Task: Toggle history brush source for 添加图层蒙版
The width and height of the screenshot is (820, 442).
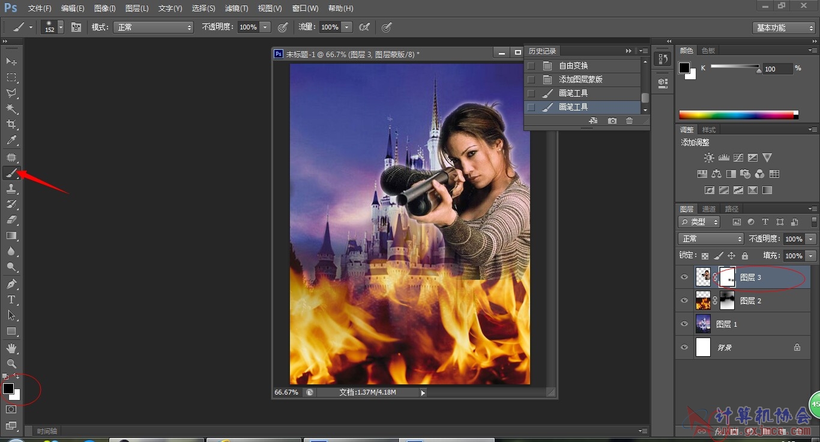Action: tap(531, 79)
